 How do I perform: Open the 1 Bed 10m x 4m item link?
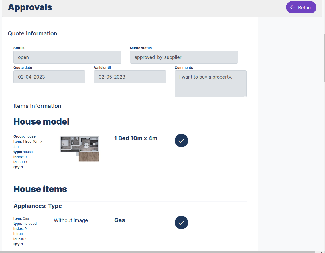pyautogui.click(x=135, y=138)
